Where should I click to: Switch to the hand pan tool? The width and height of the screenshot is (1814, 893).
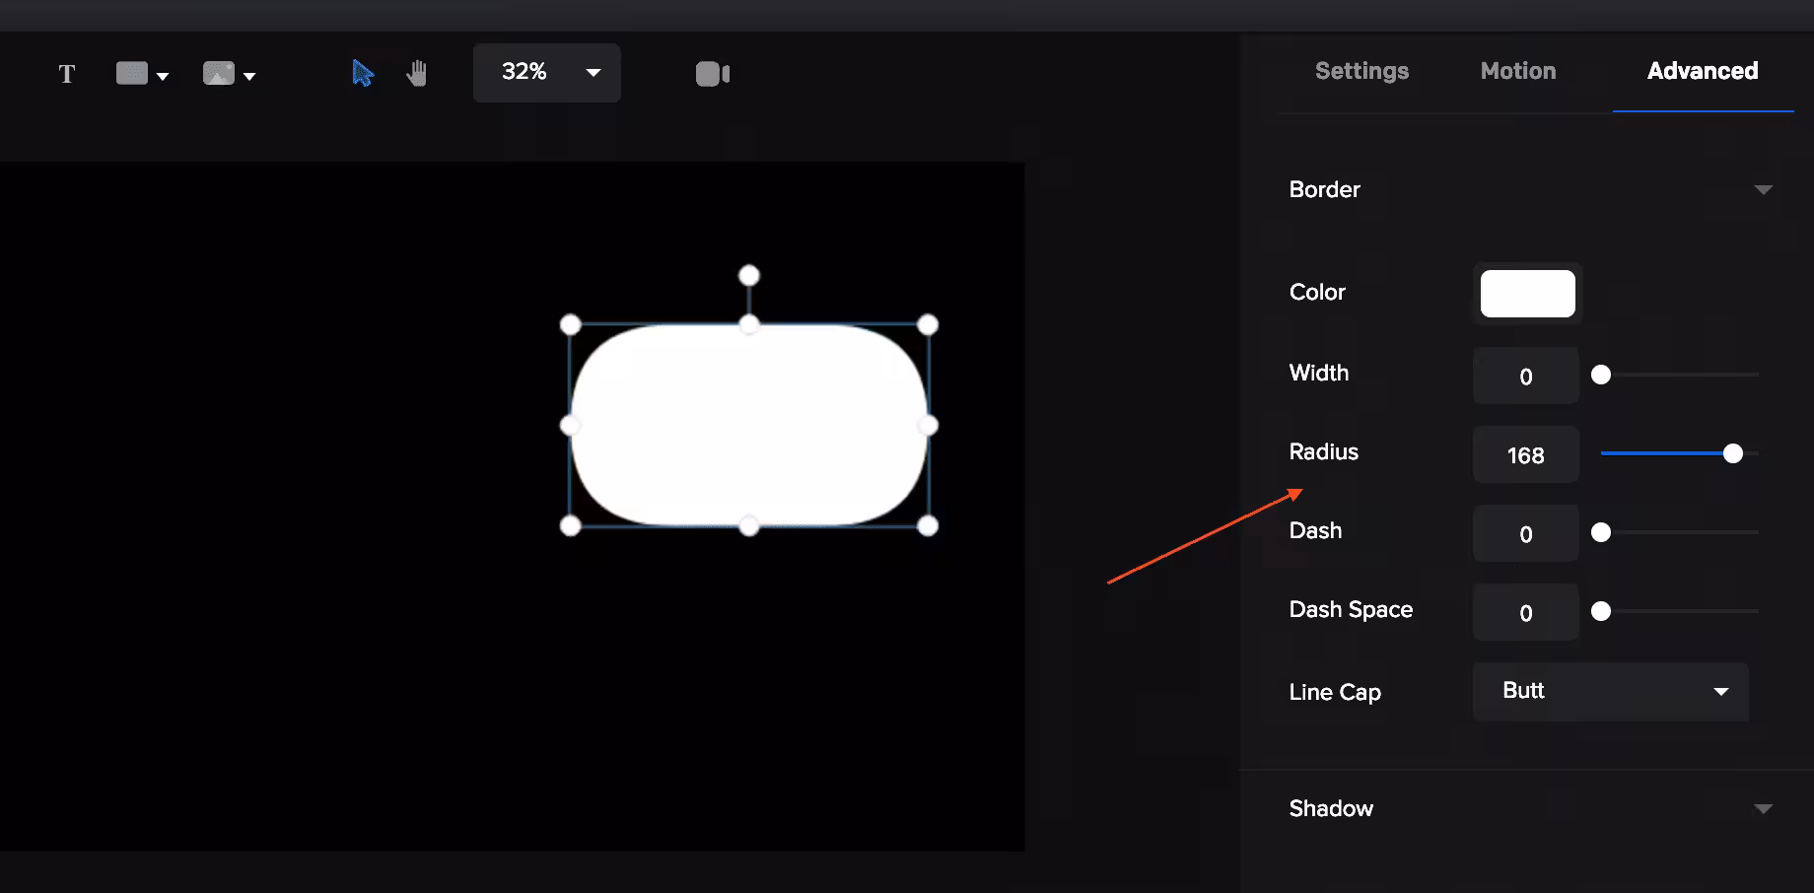417,74
